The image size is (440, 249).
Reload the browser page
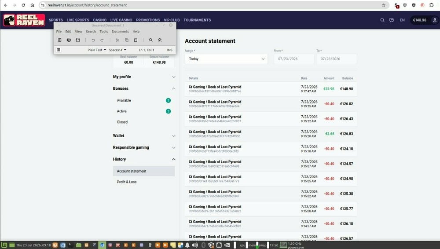pyautogui.click(x=23, y=5)
